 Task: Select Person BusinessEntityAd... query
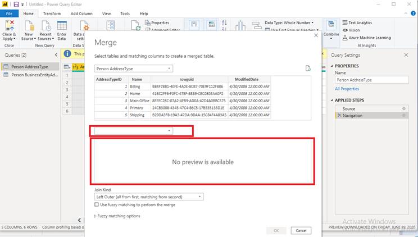pyautogui.click(x=30, y=75)
